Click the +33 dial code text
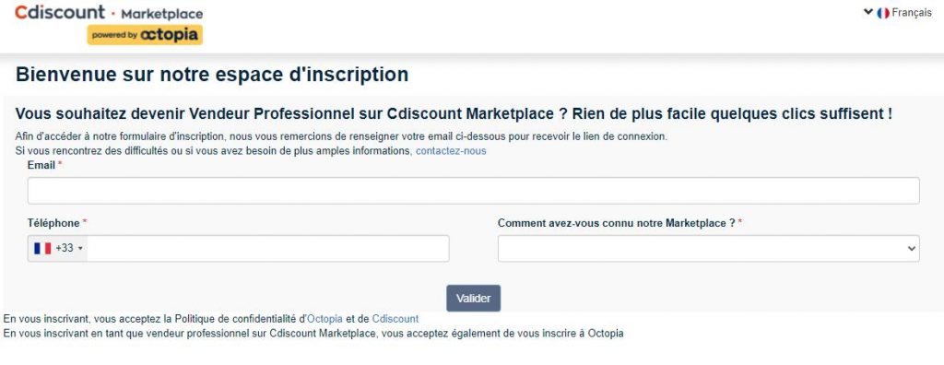Image resolution: width=944 pixels, height=365 pixels. 65,248
